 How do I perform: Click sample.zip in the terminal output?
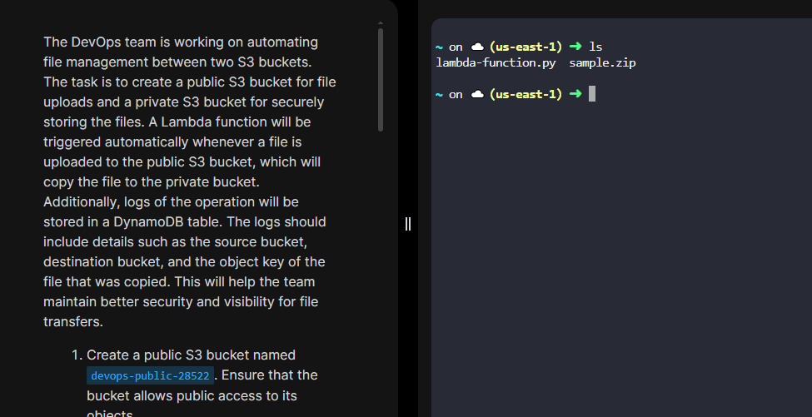[x=602, y=62]
